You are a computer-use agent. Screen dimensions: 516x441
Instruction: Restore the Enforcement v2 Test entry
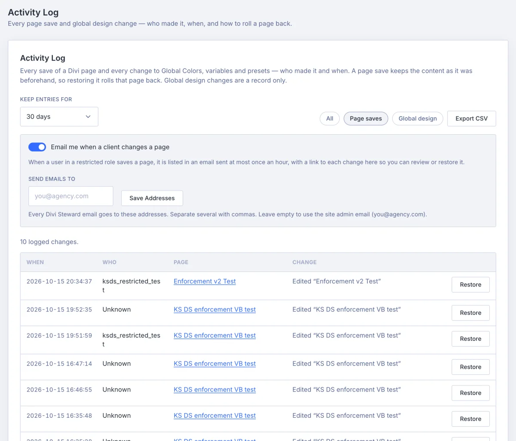[470, 285]
